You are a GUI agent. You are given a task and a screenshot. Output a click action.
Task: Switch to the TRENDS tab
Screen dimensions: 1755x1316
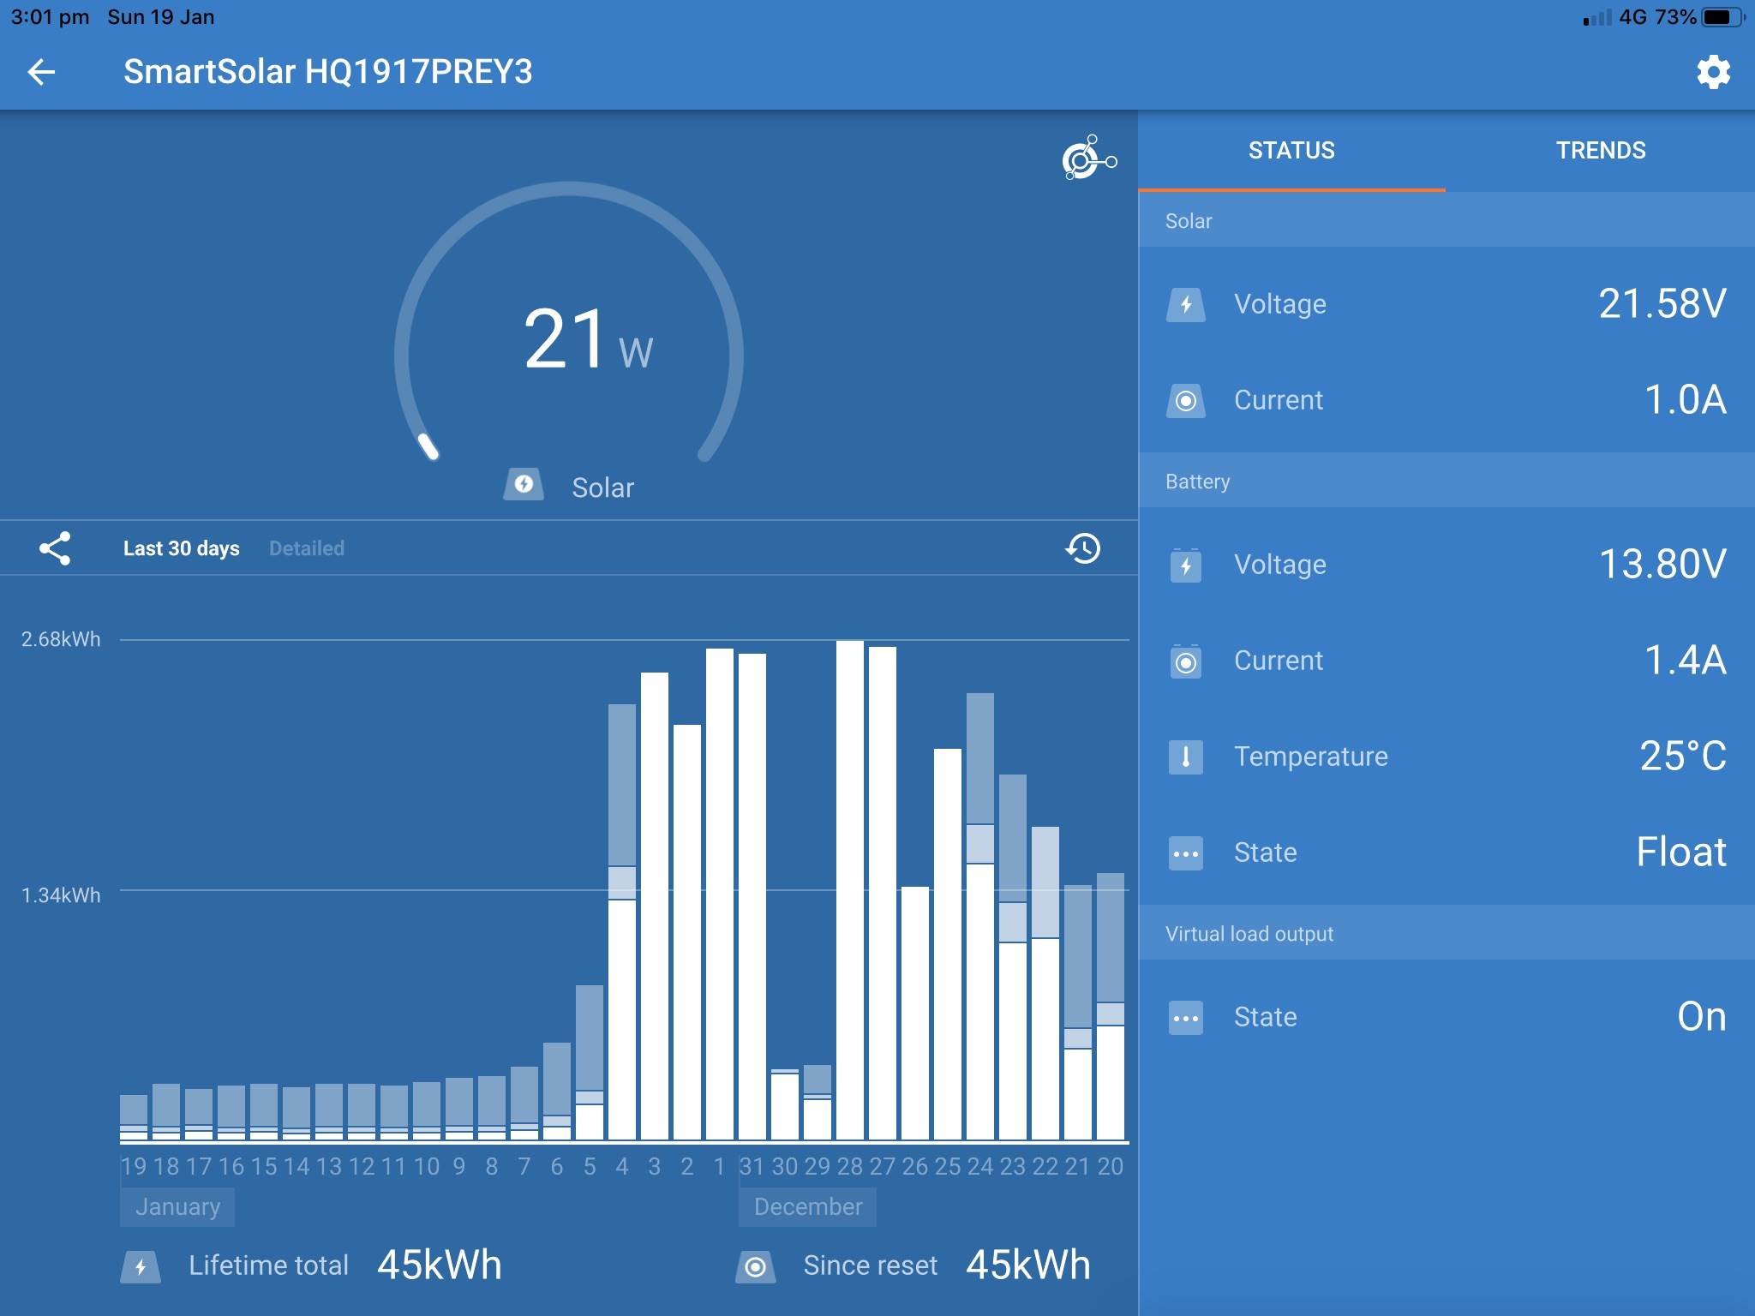pos(1600,151)
